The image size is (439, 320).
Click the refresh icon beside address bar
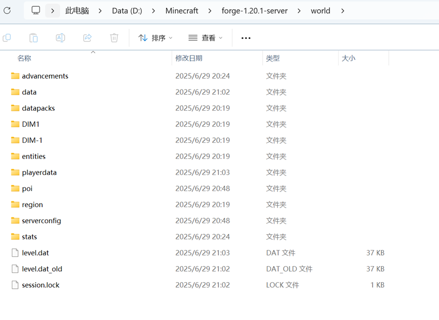tap(7, 11)
